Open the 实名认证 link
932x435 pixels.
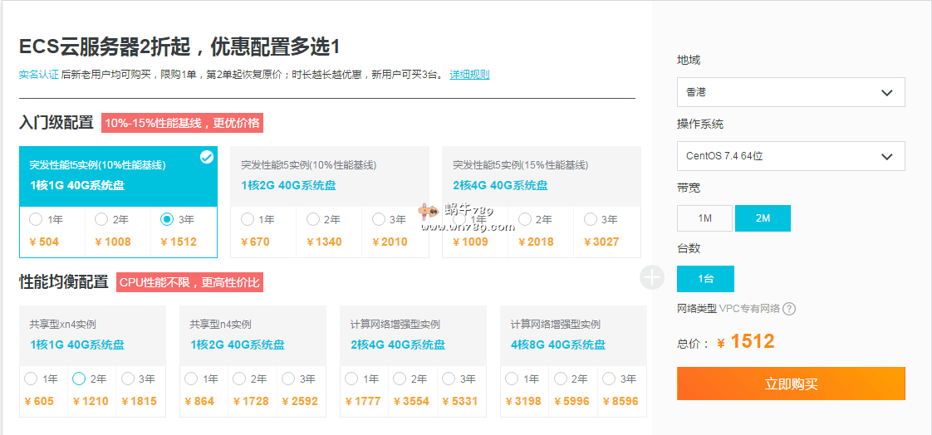[x=38, y=75]
